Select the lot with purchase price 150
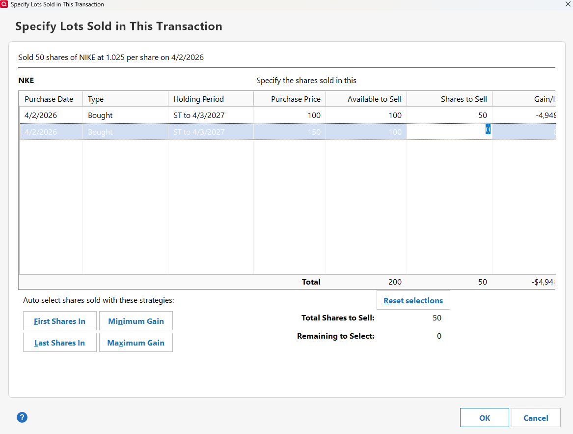 147,132
